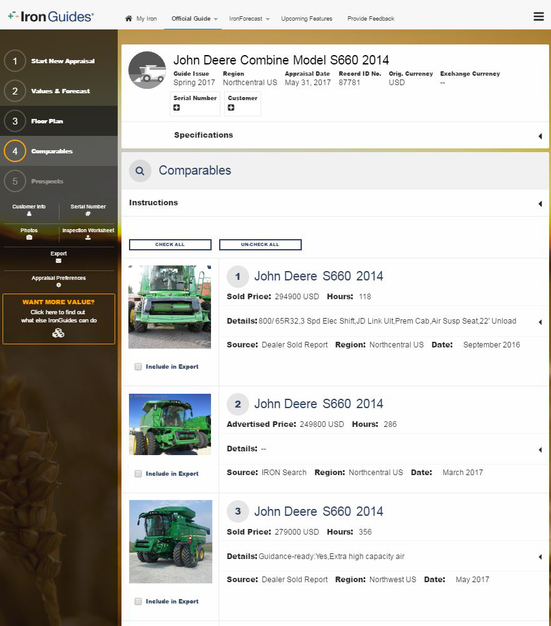Open combine photo thumbnail for comparable 3
Screen dimensions: 551x626
[x=170, y=541]
